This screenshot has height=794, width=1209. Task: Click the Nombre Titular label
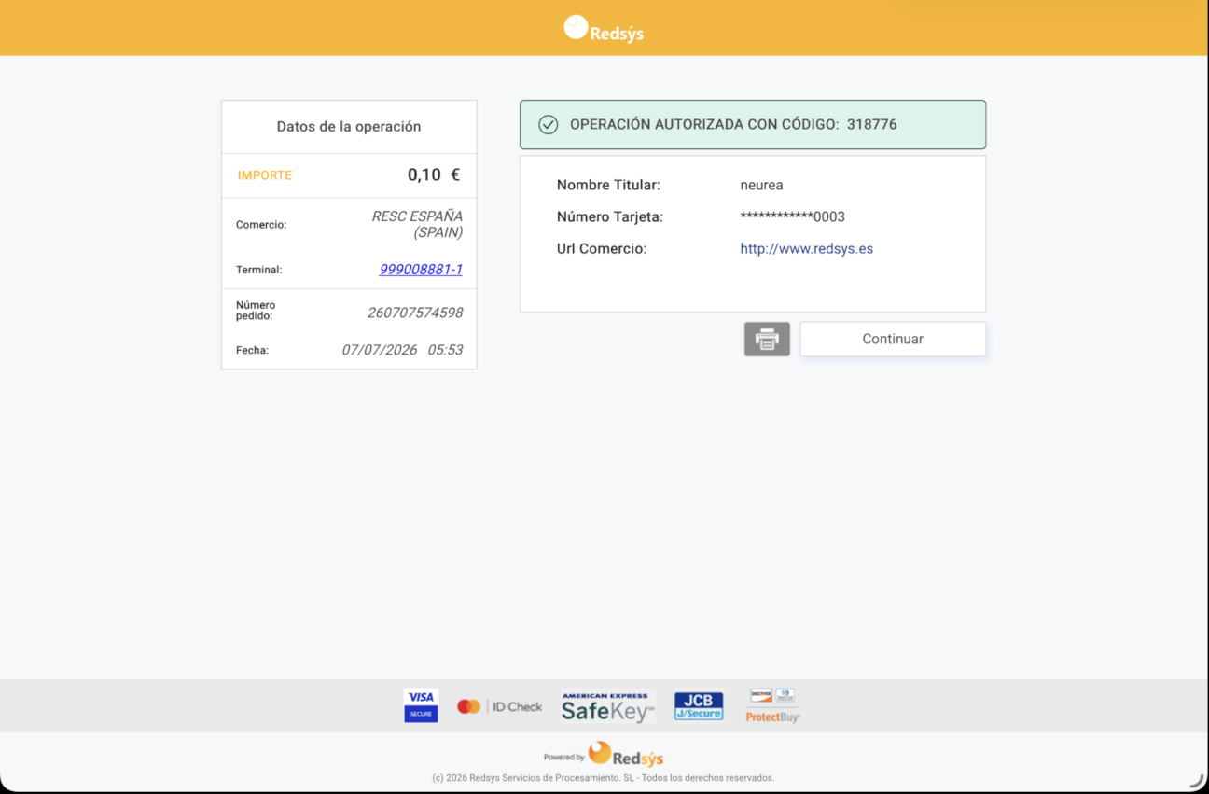coord(608,185)
